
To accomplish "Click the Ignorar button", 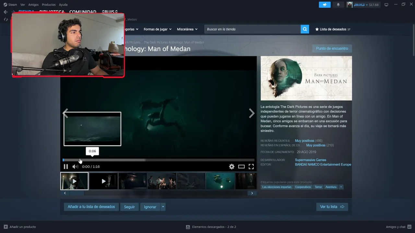I will pyautogui.click(x=150, y=207).
